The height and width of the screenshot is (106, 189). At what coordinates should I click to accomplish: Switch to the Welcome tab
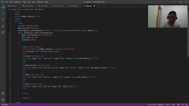coord(13,6)
